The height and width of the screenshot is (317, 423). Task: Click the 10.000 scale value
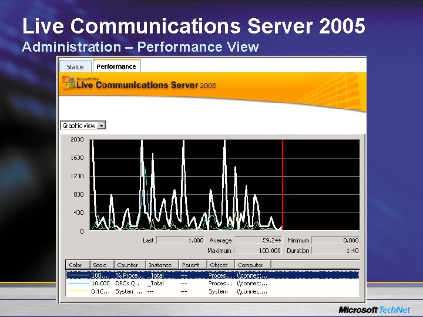(x=100, y=284)
